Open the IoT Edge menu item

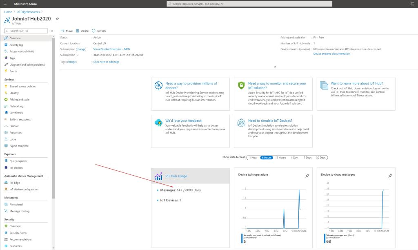click(x=15, y=183)
